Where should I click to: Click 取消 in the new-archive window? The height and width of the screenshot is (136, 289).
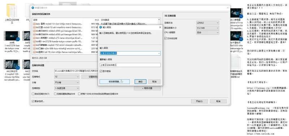[x=218, y=101]
